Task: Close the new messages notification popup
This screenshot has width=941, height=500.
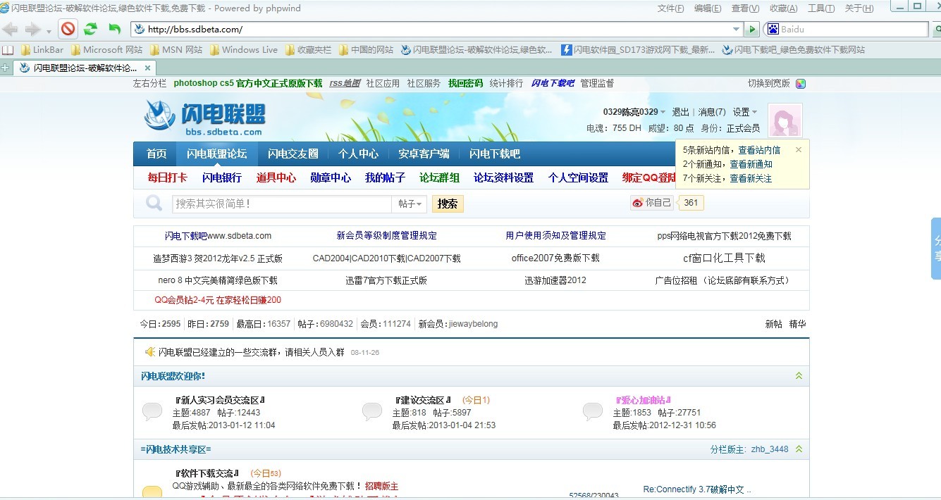Action: point(799,149)
